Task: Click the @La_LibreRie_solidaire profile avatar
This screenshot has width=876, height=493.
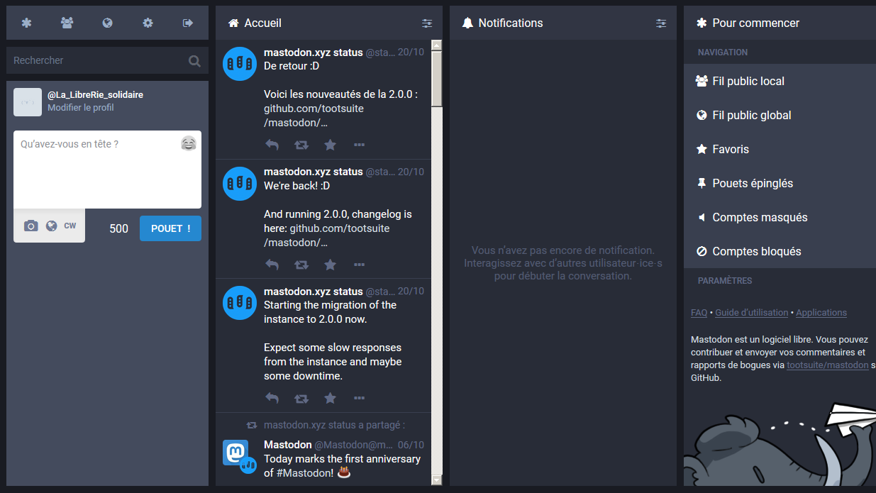Action: [28, 102]
